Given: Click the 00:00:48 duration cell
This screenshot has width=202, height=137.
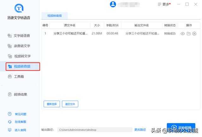Looking at the screenshot, I should (x=112, y=34).
